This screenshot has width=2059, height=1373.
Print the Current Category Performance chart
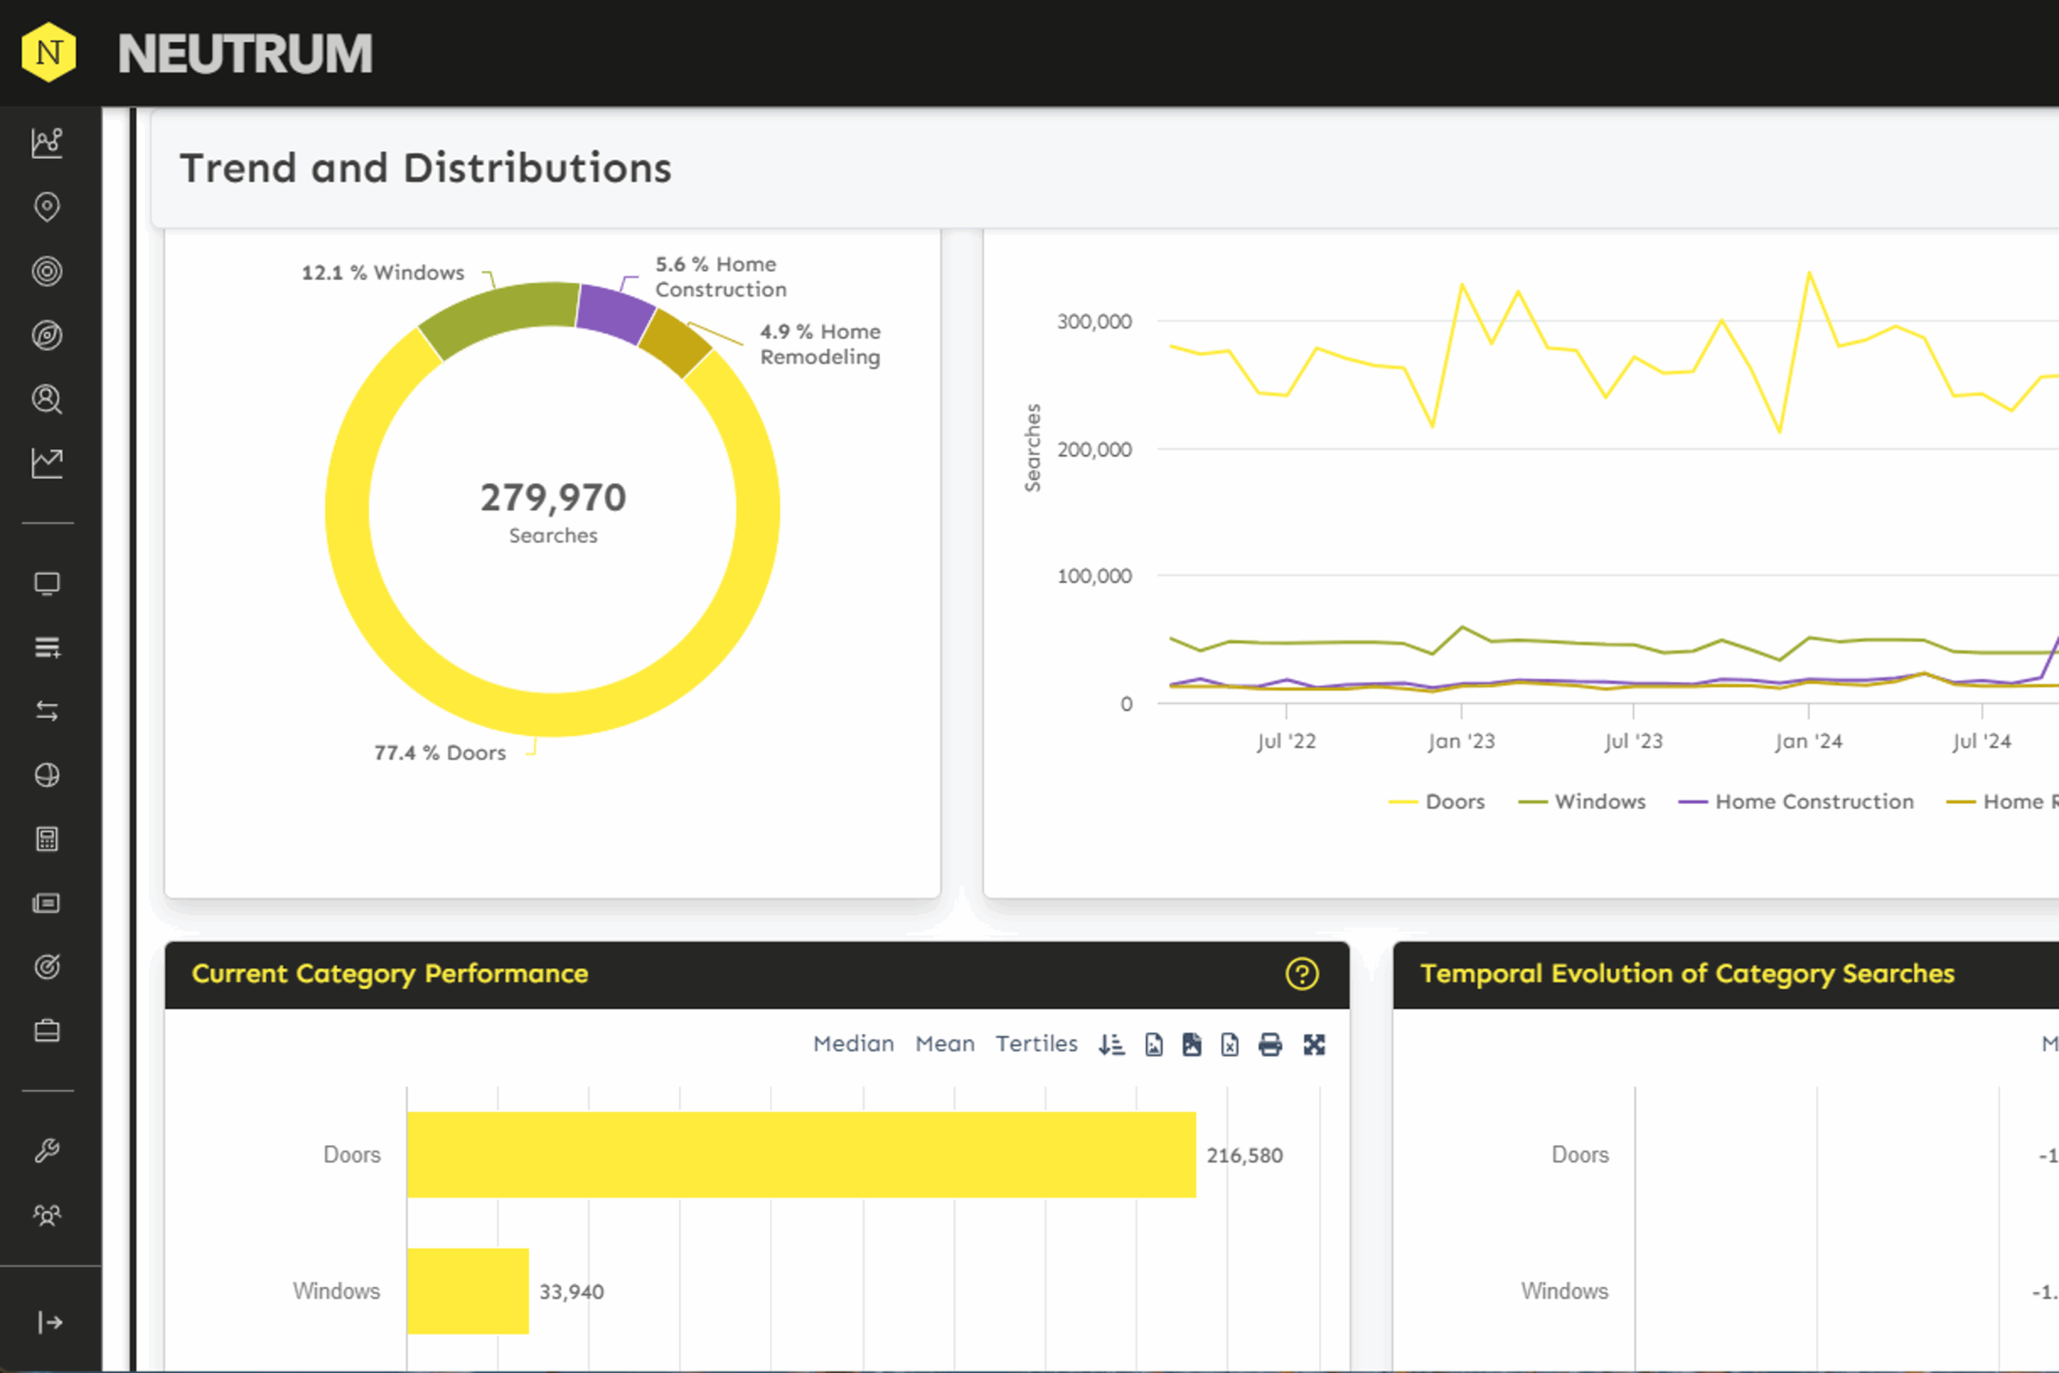pyautogui.click(x=1269, y=1045)
